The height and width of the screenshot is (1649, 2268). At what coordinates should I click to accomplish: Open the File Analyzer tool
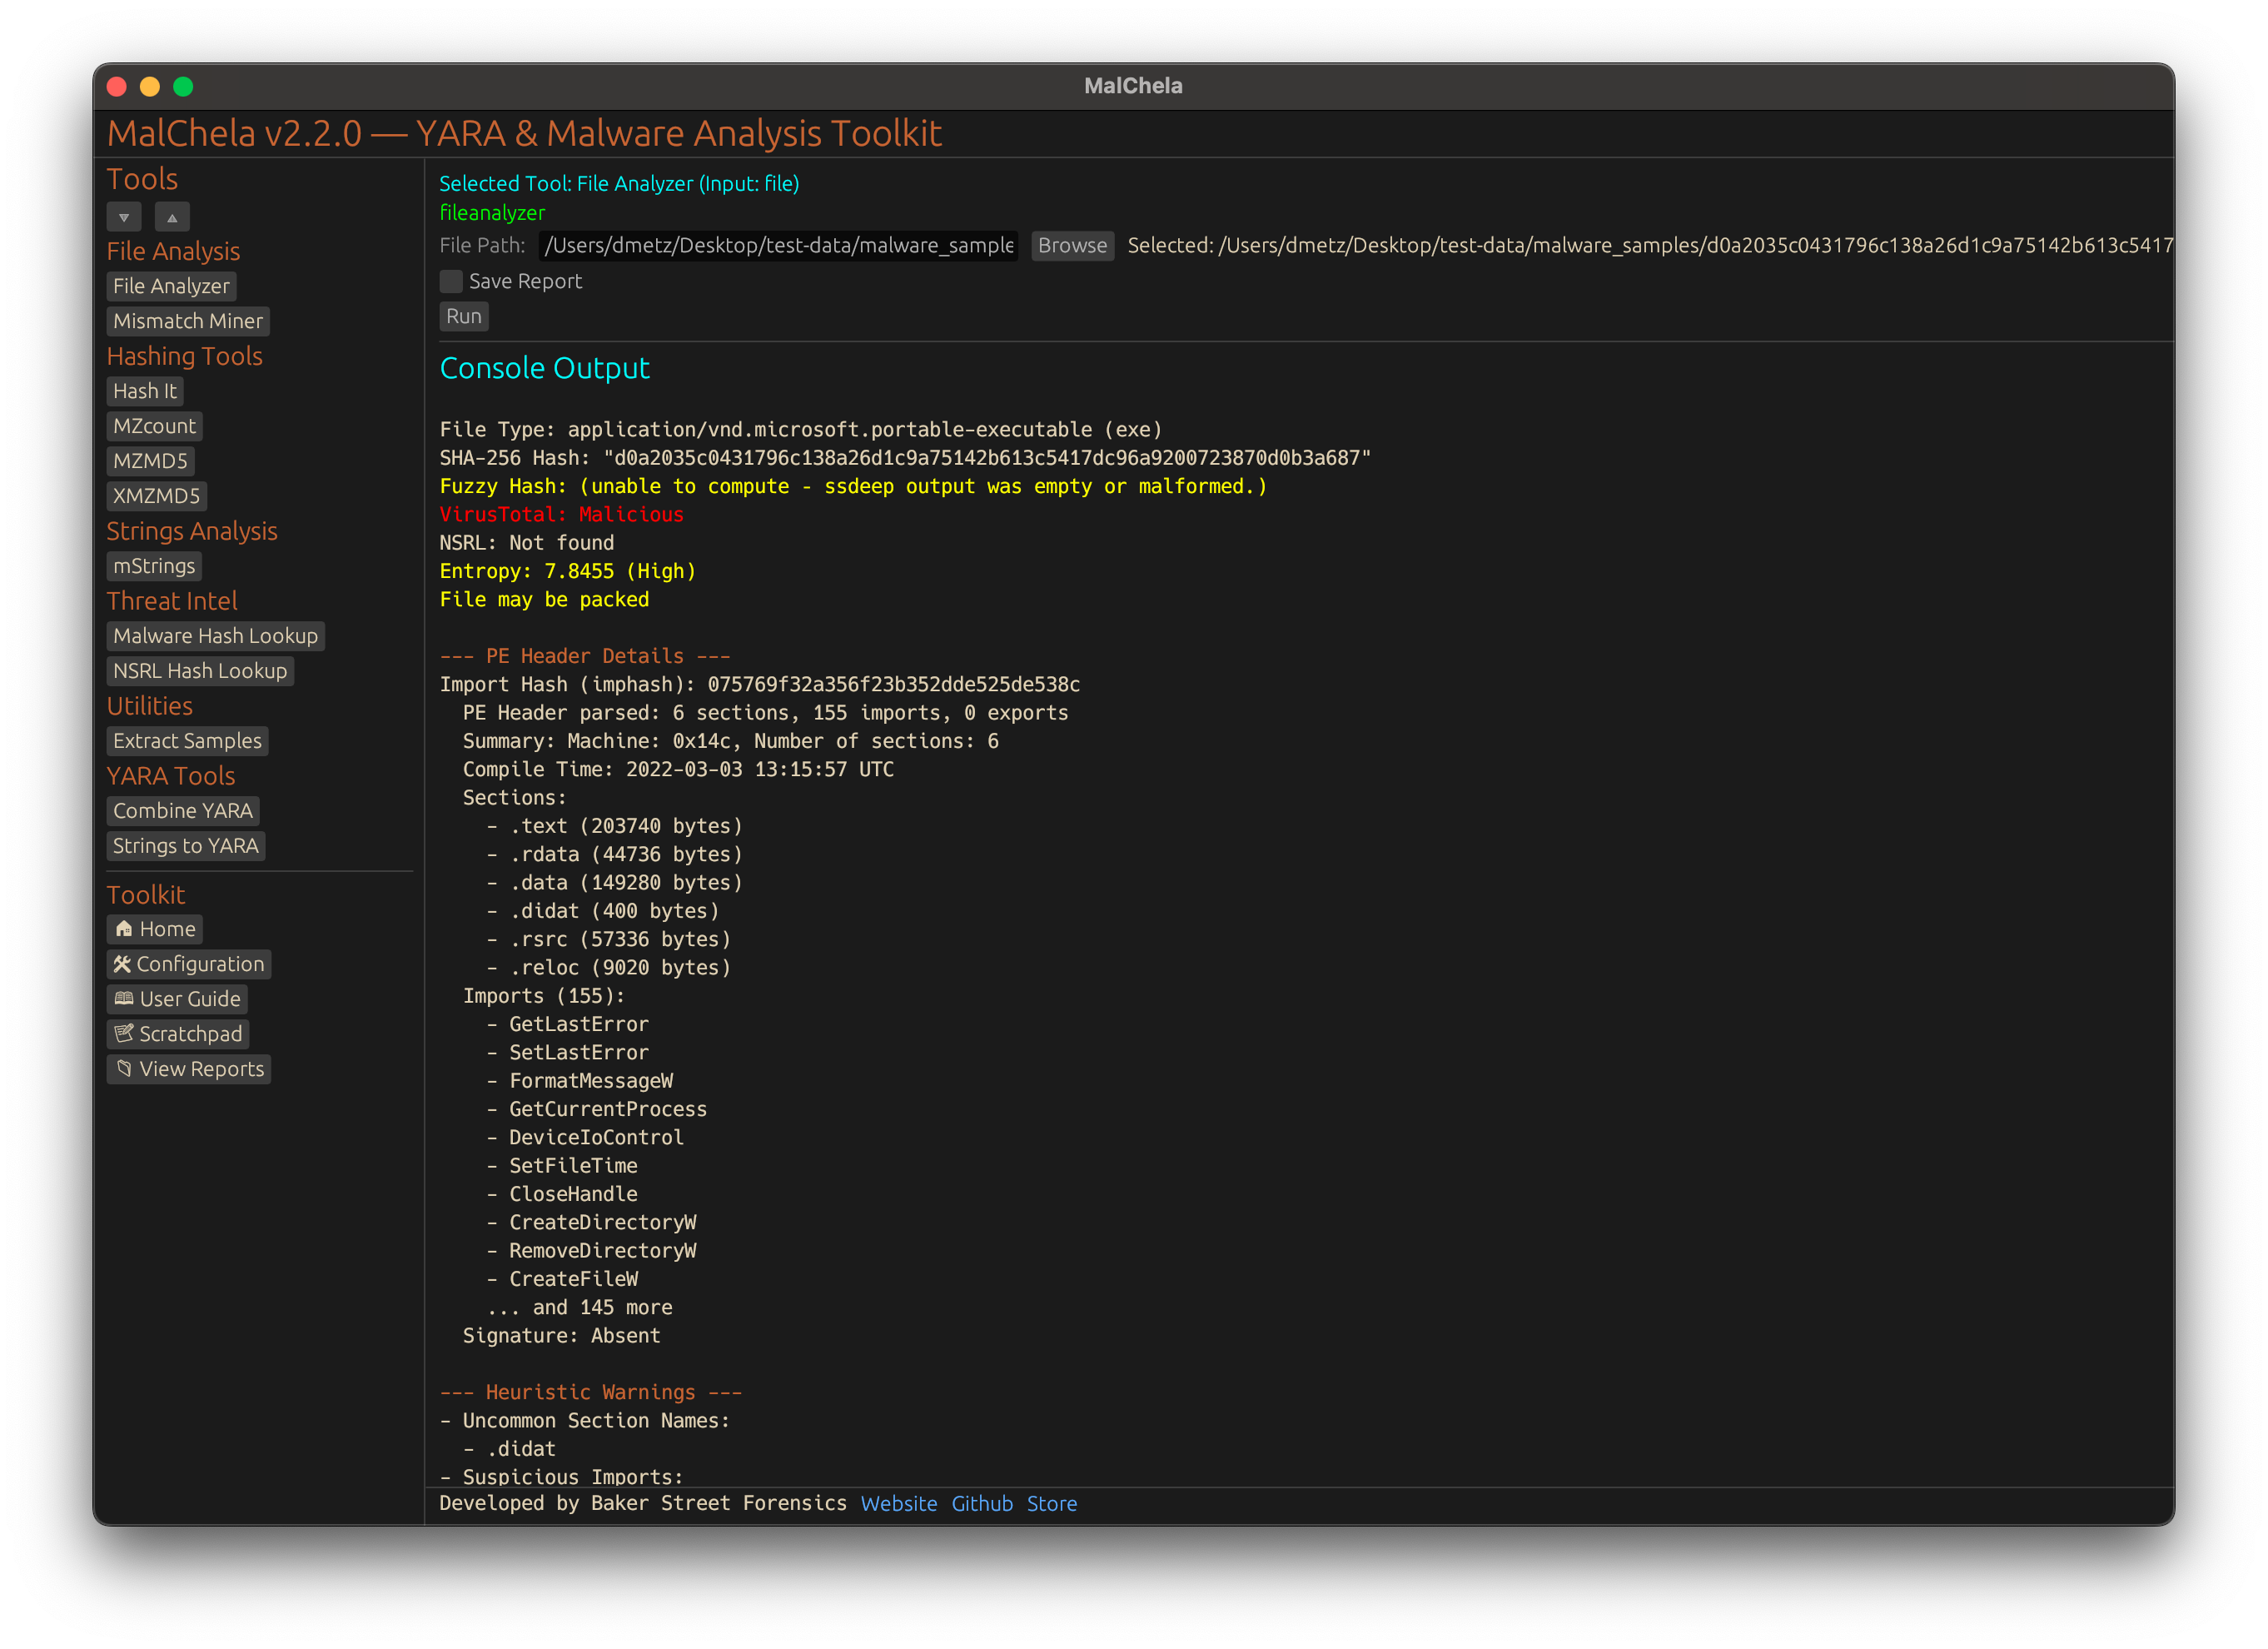171,286
